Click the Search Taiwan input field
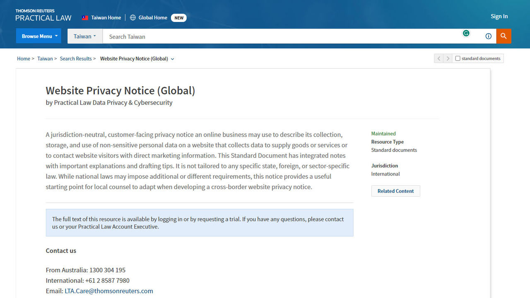This screenshot has width=530, height=298. tap(282, 36)
